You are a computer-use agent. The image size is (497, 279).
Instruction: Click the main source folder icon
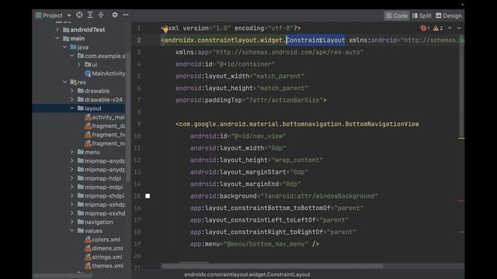click(66, 39)
